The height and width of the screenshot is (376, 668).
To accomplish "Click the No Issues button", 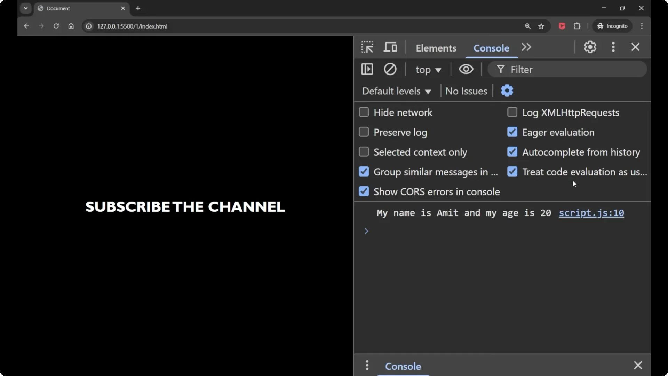I will tap(466, 91).
